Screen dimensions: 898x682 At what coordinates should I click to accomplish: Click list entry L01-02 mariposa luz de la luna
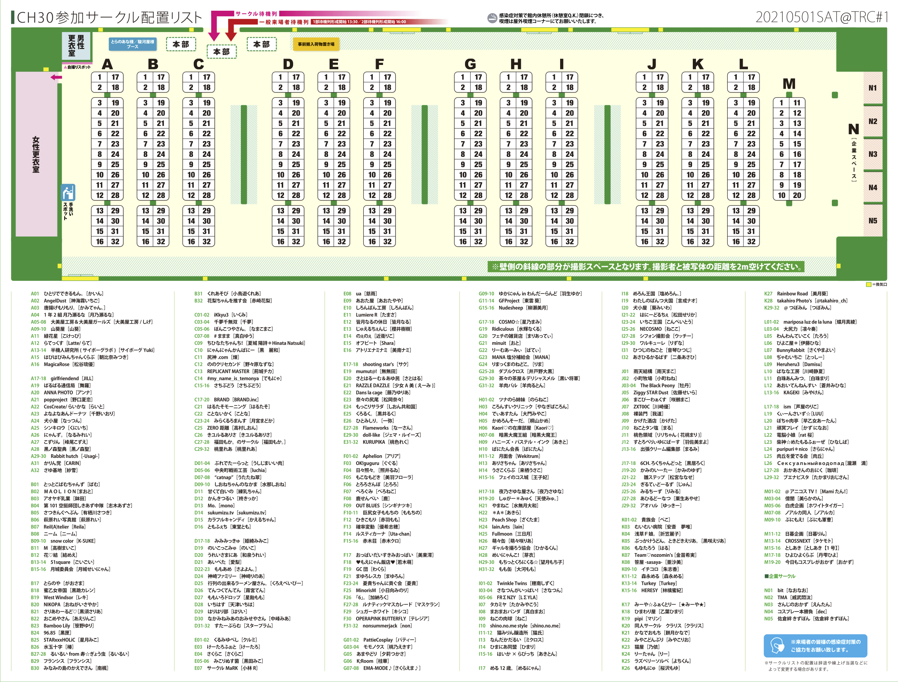coord(811,322)
